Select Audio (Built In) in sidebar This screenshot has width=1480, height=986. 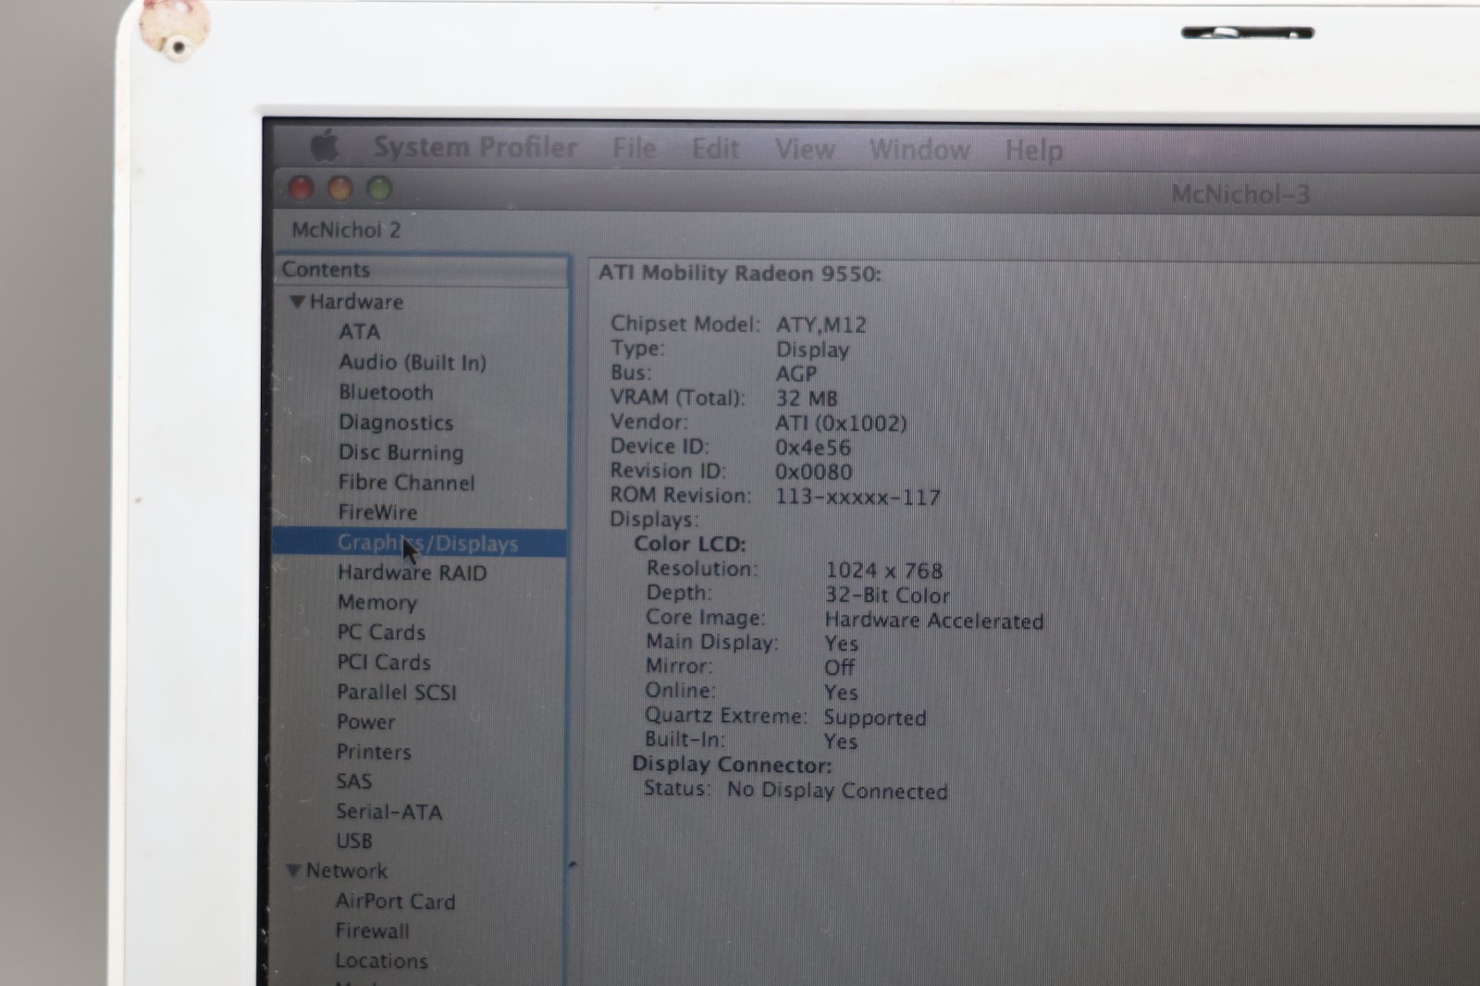(413, 362)
